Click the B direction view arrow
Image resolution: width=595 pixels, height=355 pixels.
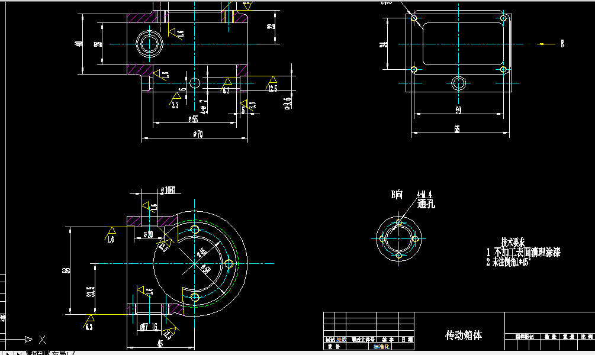543,43
